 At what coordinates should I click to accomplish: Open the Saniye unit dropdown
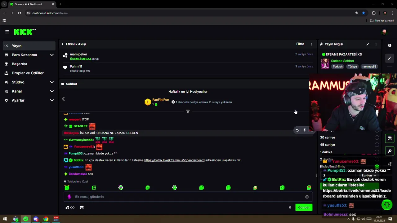pyautogui.click(x=368, y=176)
